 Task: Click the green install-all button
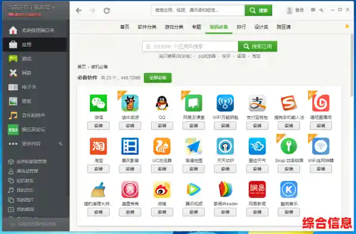(158, 78)
